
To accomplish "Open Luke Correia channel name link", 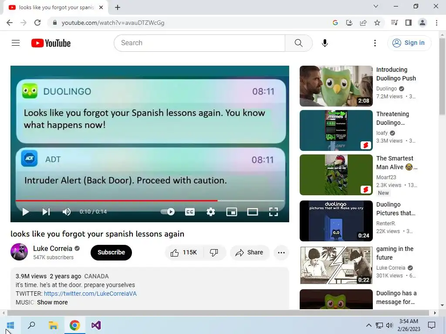I will coord(53,248).
